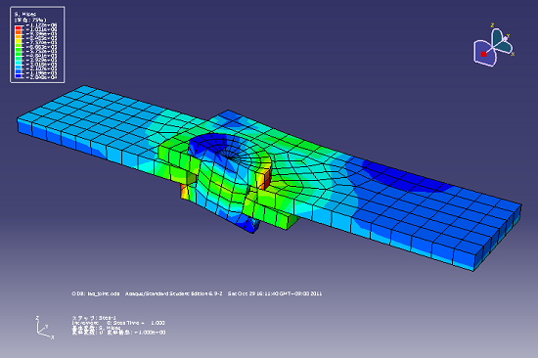Click the 3D compass view manipulator
Screen dimensions: 538x358
tap(494, 45)
